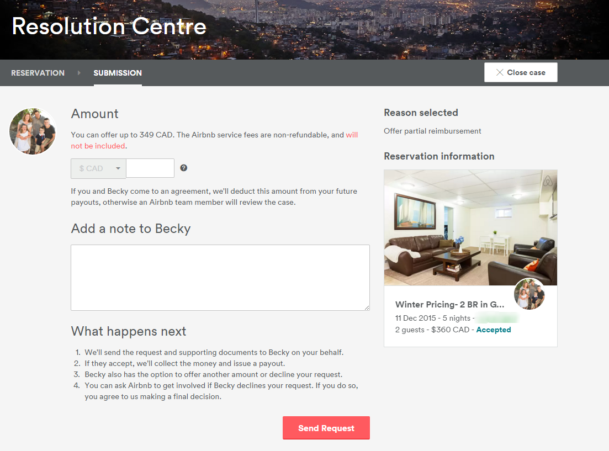Go to the Reservation step tab

38,73
